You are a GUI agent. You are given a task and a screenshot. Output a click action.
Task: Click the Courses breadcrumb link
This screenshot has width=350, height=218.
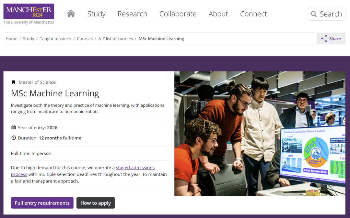coord(85,38)
